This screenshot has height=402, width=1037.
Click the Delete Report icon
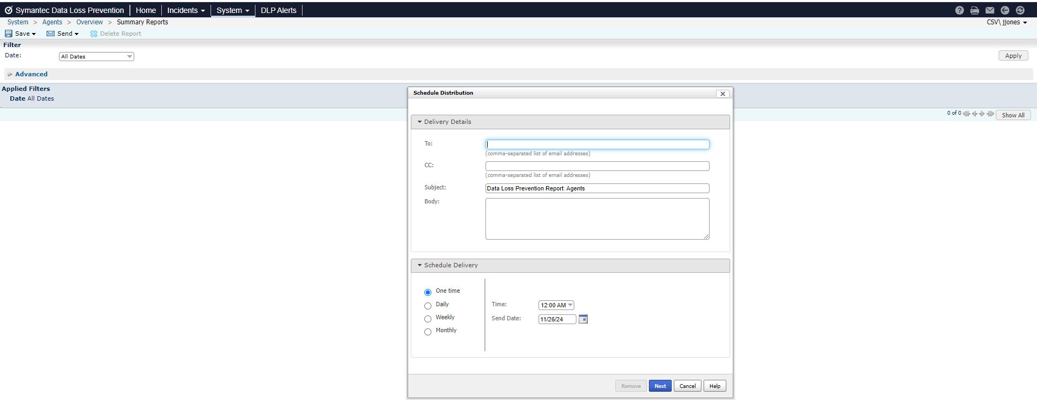pyautogui.click(x=94, y=34)
